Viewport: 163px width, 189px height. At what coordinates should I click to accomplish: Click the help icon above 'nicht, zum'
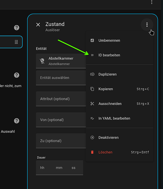(17, 75)
